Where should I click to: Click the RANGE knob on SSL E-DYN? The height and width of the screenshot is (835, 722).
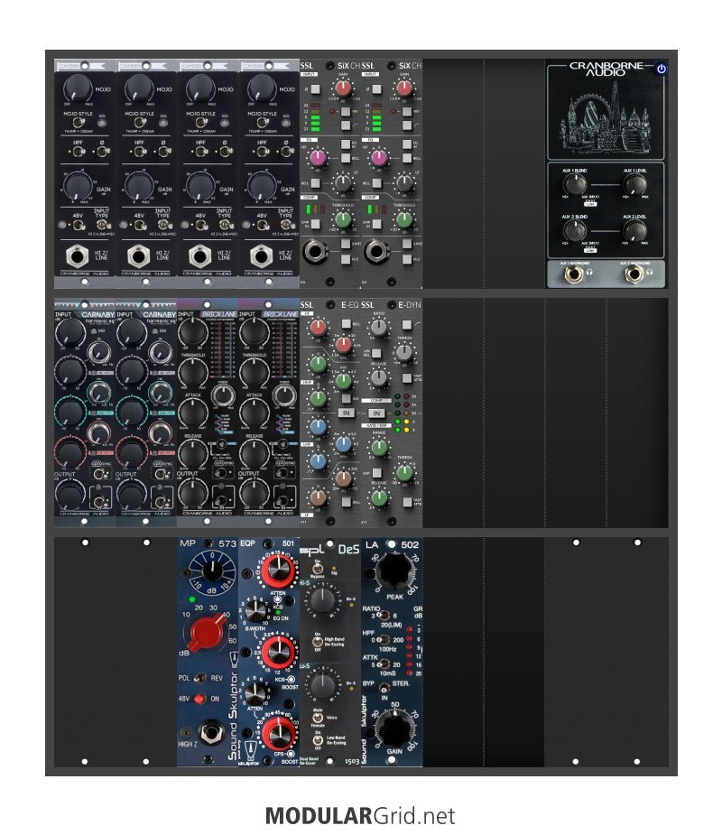tap(378, 448)
